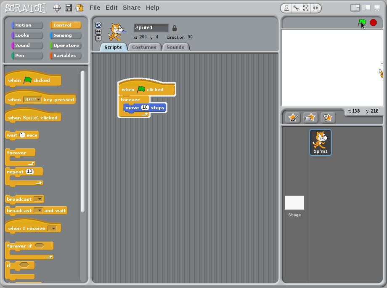Switch to full stage view mode
The width and height of the screenshot is (387, 288).
[x=366, y=8]
